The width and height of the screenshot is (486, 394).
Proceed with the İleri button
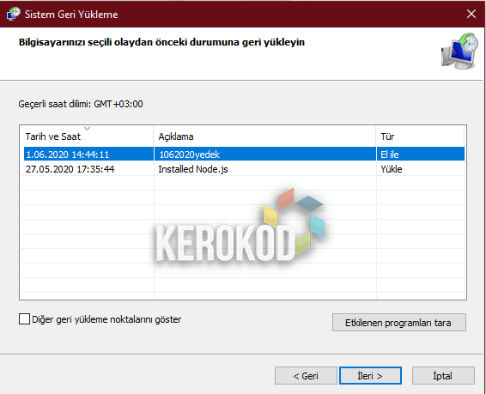click(370, 376)
